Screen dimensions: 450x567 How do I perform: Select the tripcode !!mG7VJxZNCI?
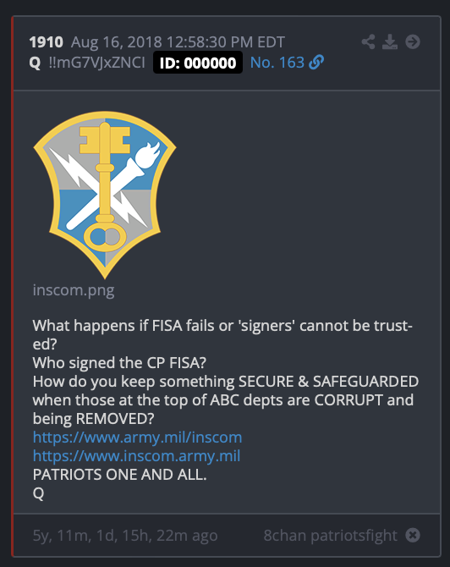click(97, 63)
